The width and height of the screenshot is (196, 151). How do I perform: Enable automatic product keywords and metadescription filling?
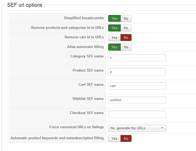(114, 138)
